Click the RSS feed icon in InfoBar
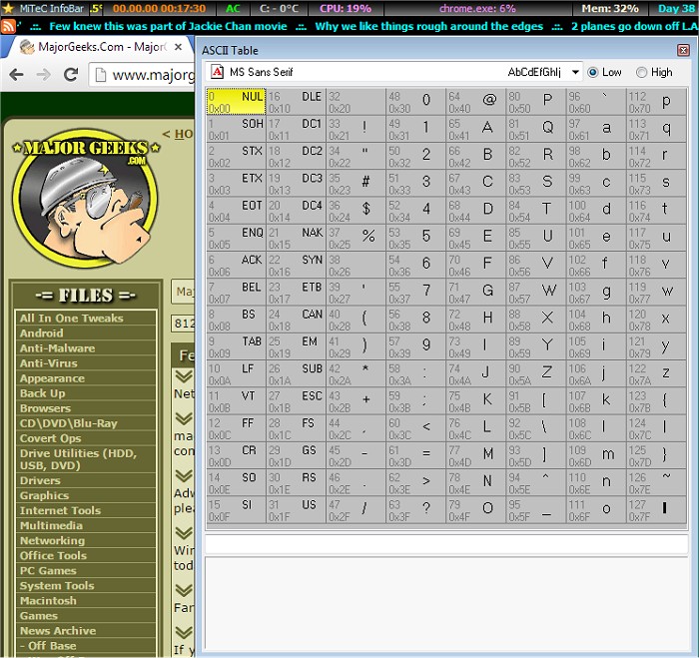This screenshot has height=658, width=699. click(8, 26)
